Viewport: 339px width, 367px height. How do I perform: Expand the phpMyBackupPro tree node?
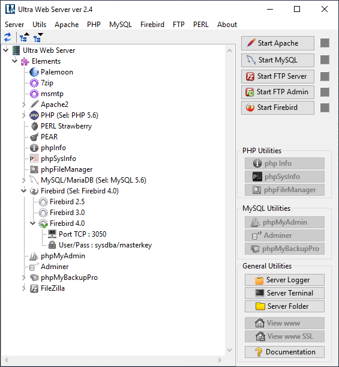tap(23, 278)
